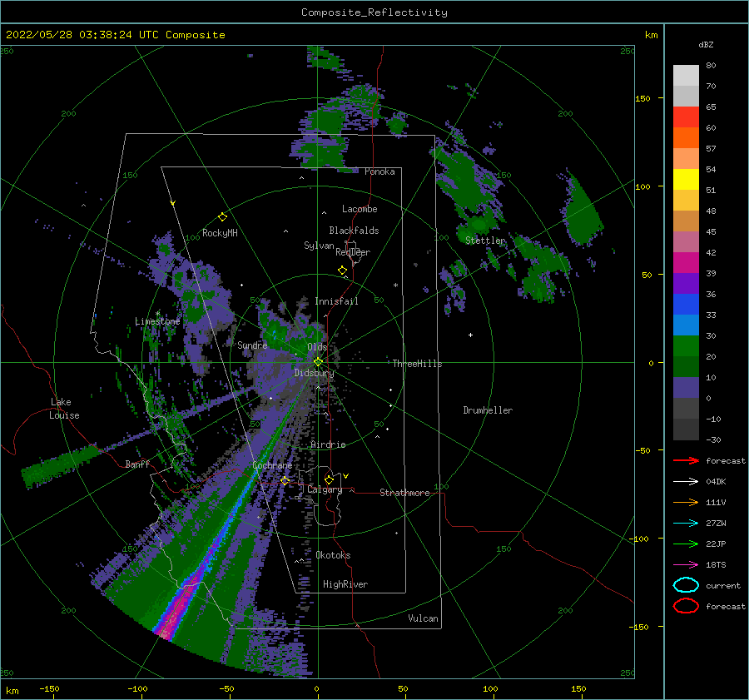Click the yellow diamond marker above Calgary label

(329, 479)
